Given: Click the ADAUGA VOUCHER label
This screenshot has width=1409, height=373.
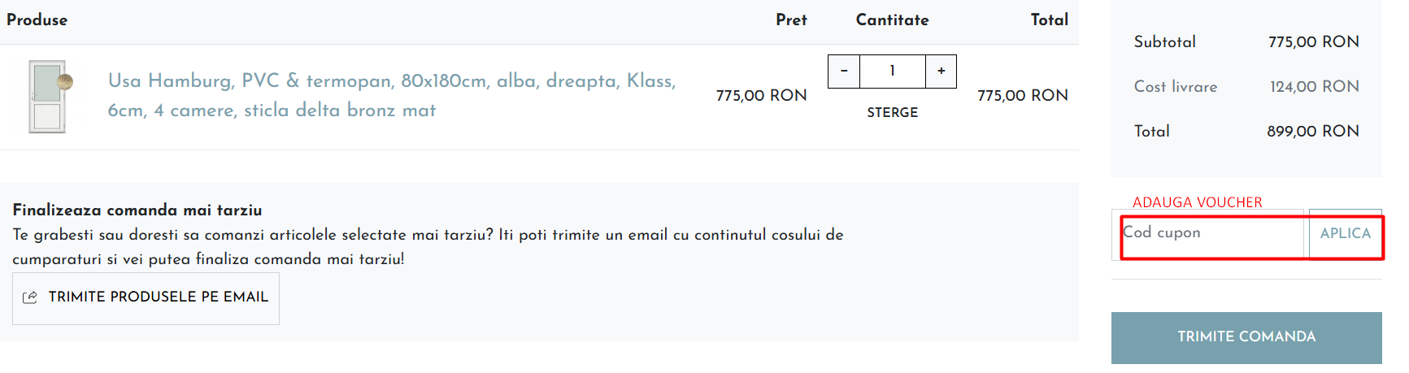Looking at the screenshot, I should point(1197,202).
